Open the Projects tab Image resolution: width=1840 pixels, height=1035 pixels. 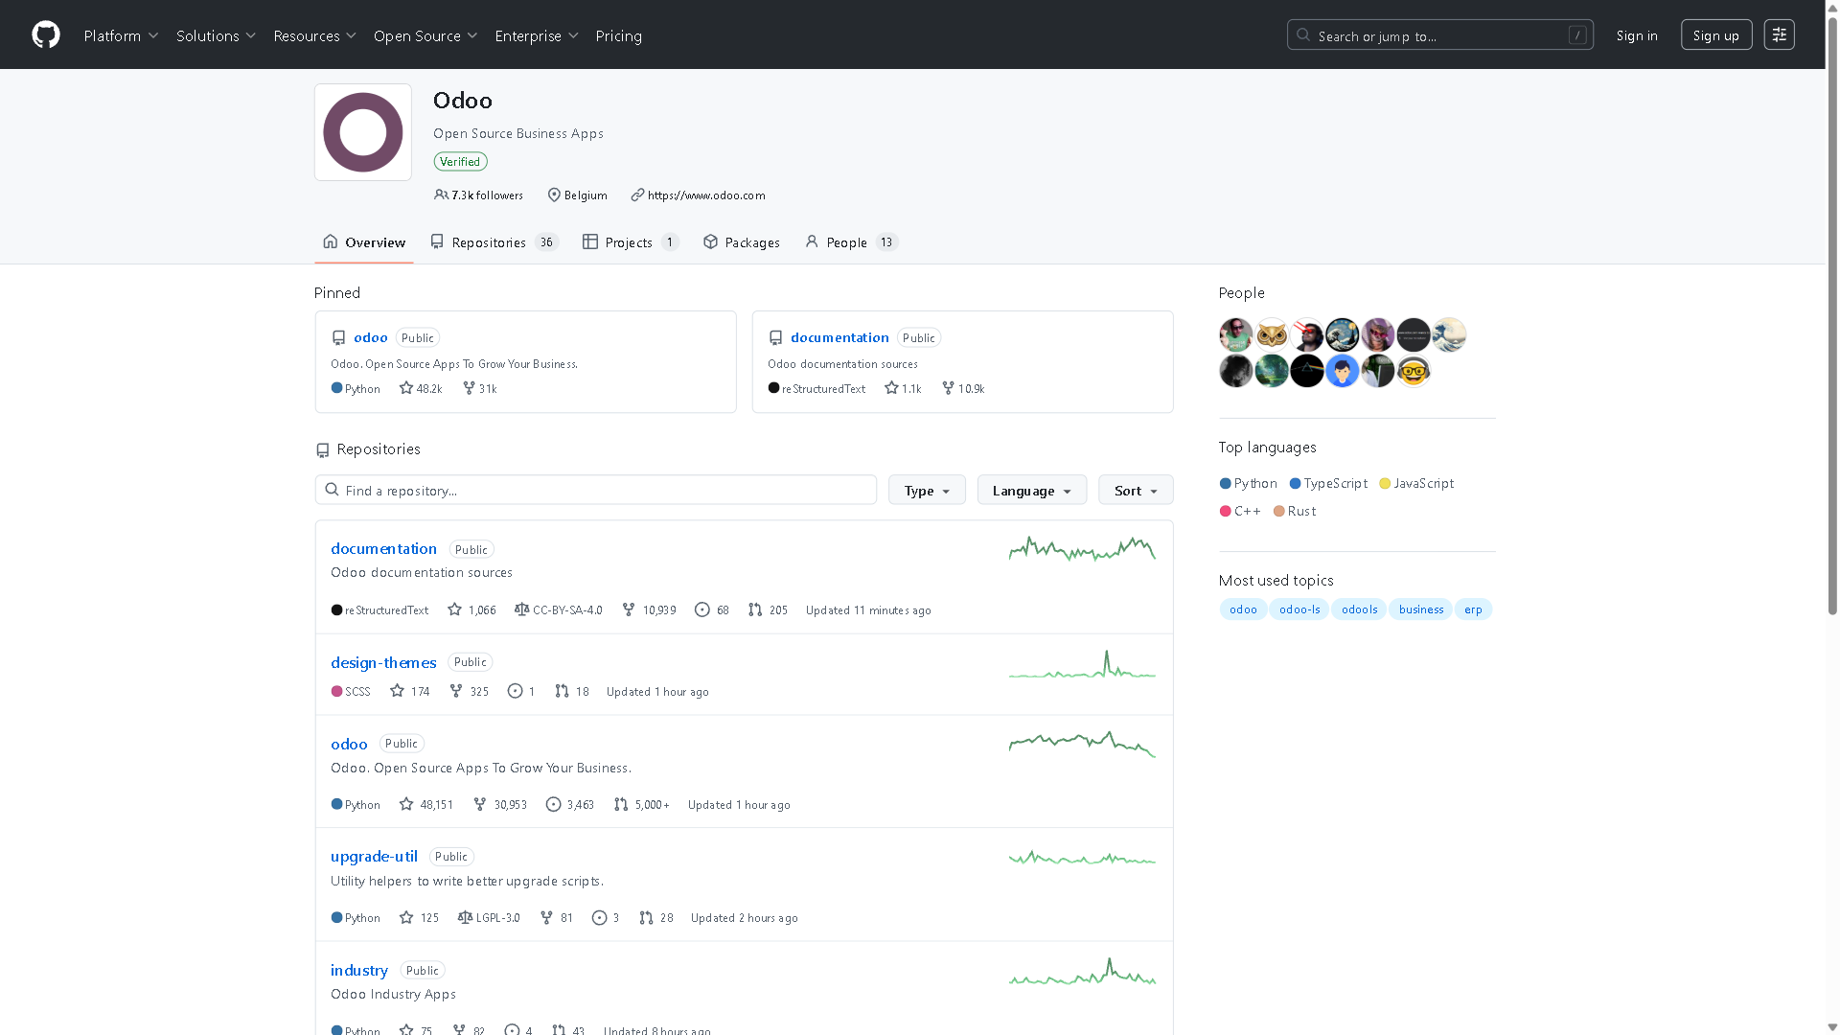click(x=629, y=242)
